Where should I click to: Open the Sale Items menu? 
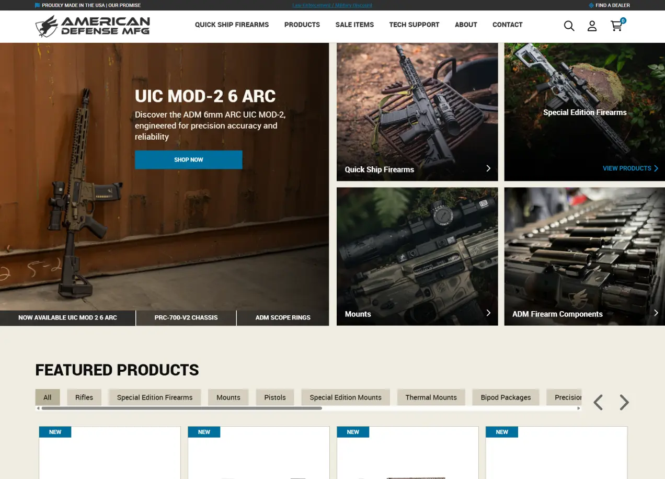coord(354,25)
